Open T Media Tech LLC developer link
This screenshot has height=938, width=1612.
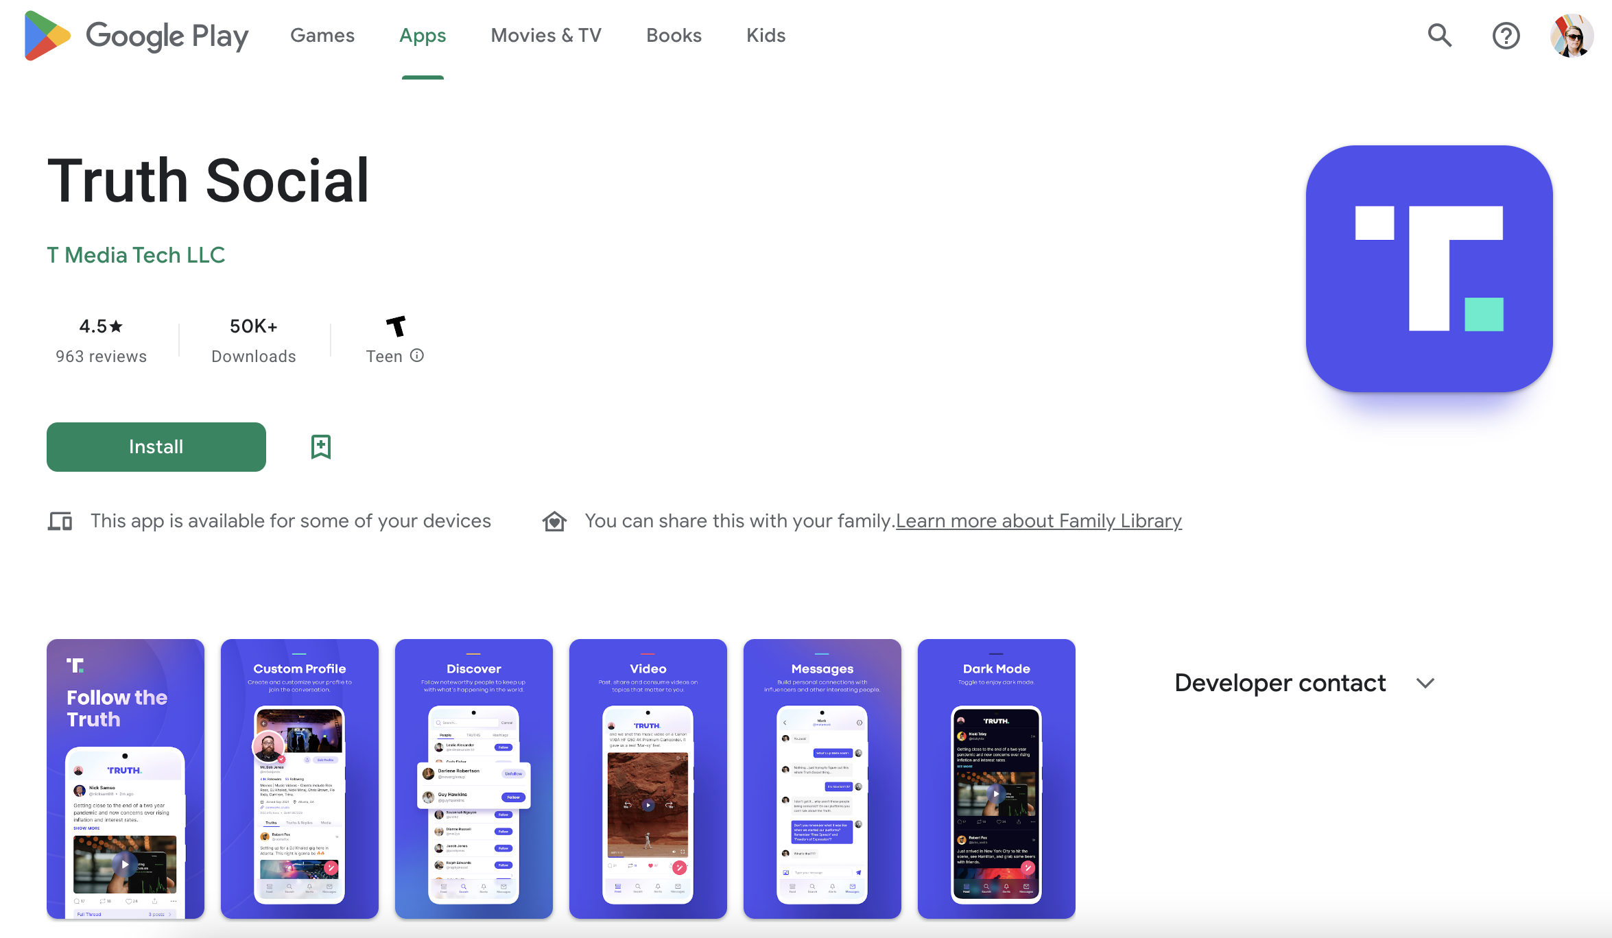click(136, 255)
